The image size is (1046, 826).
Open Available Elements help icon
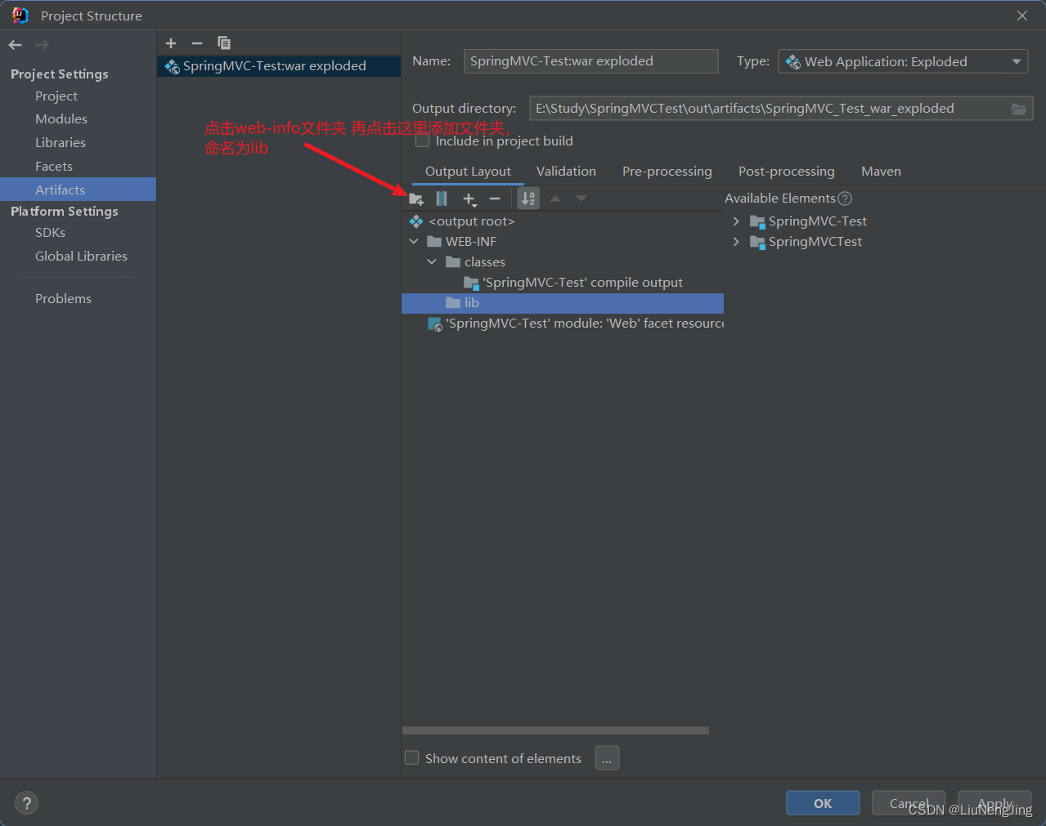pyautogui.click(x=846, y=199)
